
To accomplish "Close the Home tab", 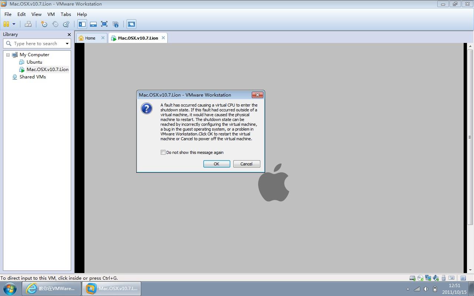I will click(103, 38).
